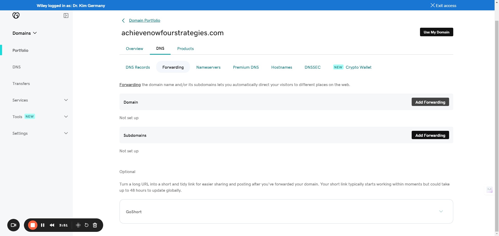Expand the Services section
The width and height of the screenshot is (499, 236).
point(66,100)
